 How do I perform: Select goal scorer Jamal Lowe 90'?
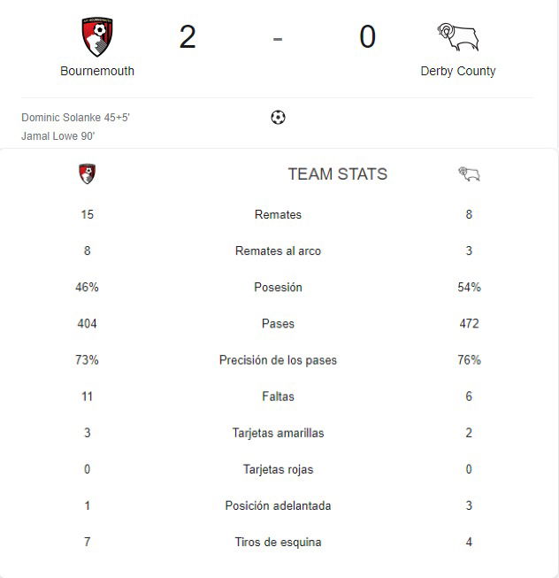click(x=58, y=136)
